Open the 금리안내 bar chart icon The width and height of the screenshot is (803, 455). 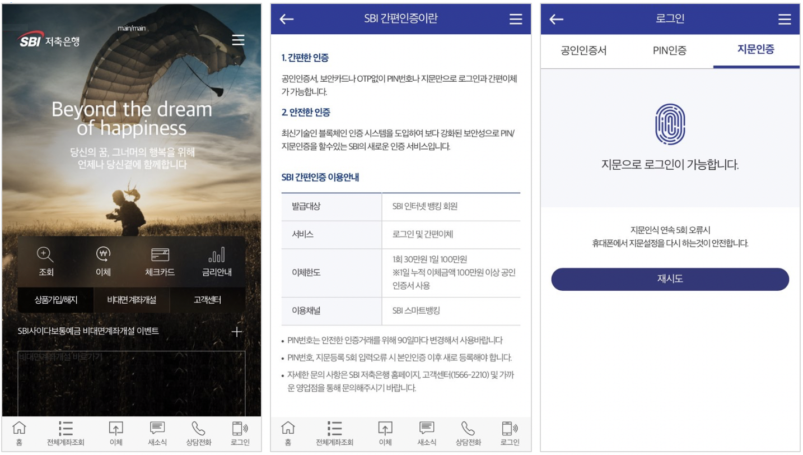pos(217,255)
